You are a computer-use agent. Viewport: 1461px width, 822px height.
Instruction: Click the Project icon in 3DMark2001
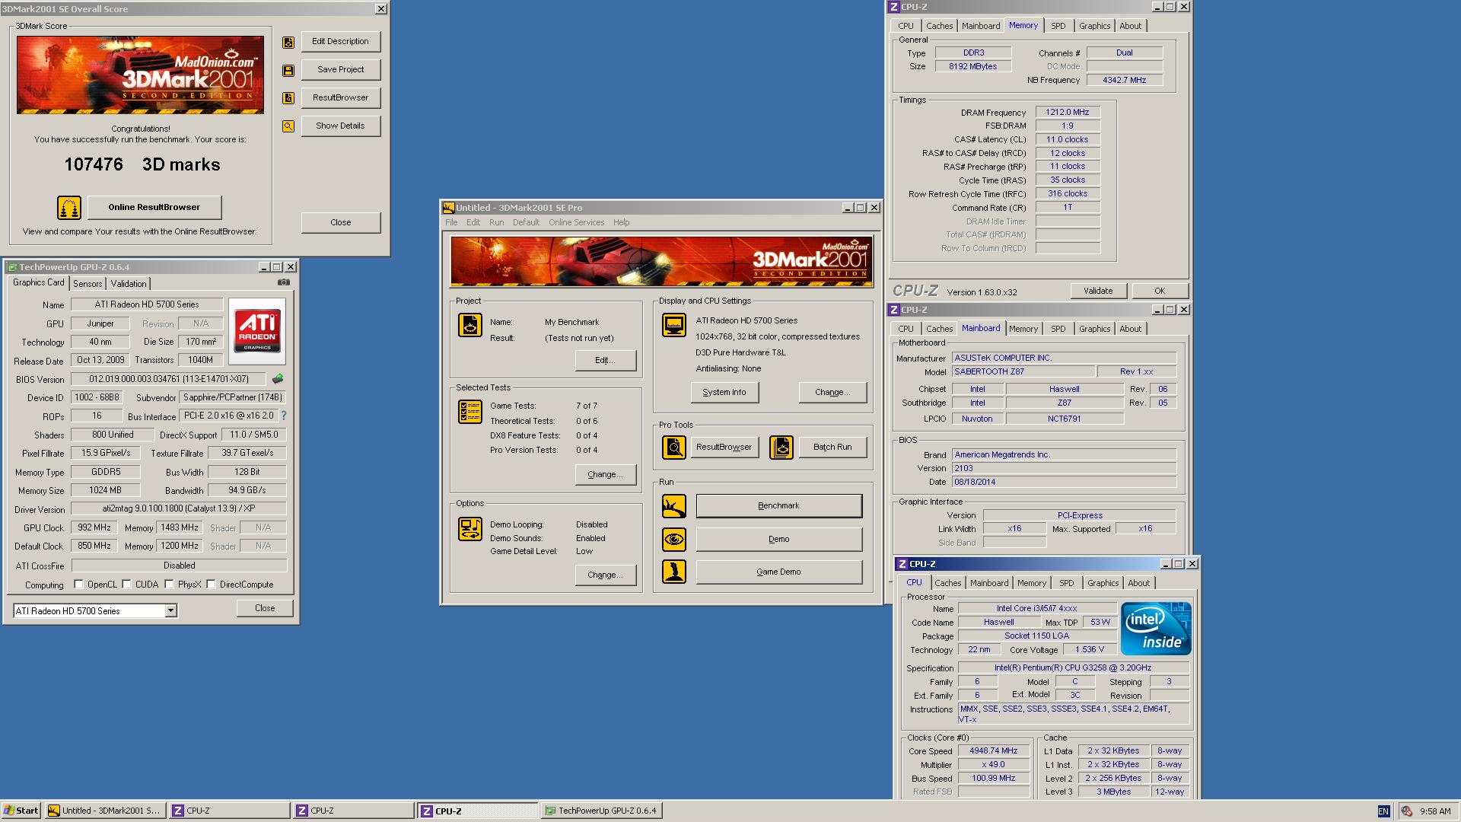point(470,325)
